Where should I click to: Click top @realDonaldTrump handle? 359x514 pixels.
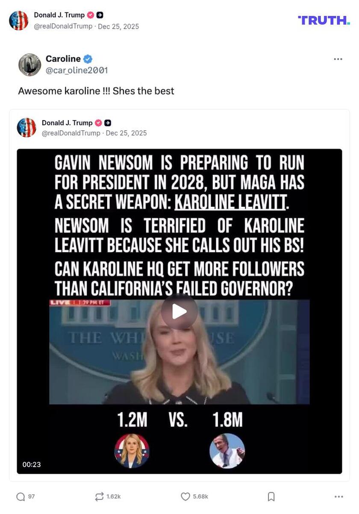click(x=63, y=26)
